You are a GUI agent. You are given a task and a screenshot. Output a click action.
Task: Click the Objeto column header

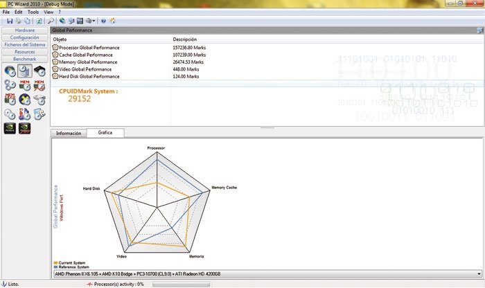(110, 39)
